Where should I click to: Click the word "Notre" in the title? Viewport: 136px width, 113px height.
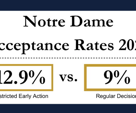(x=44, y=21)
